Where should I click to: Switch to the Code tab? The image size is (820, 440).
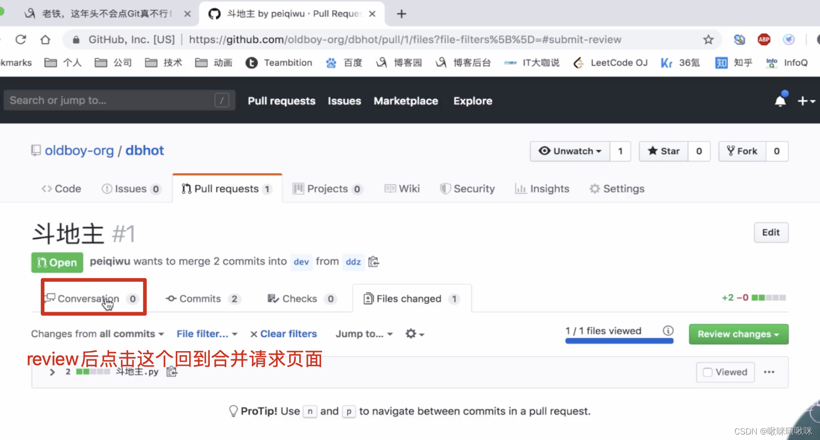[61, 189]
